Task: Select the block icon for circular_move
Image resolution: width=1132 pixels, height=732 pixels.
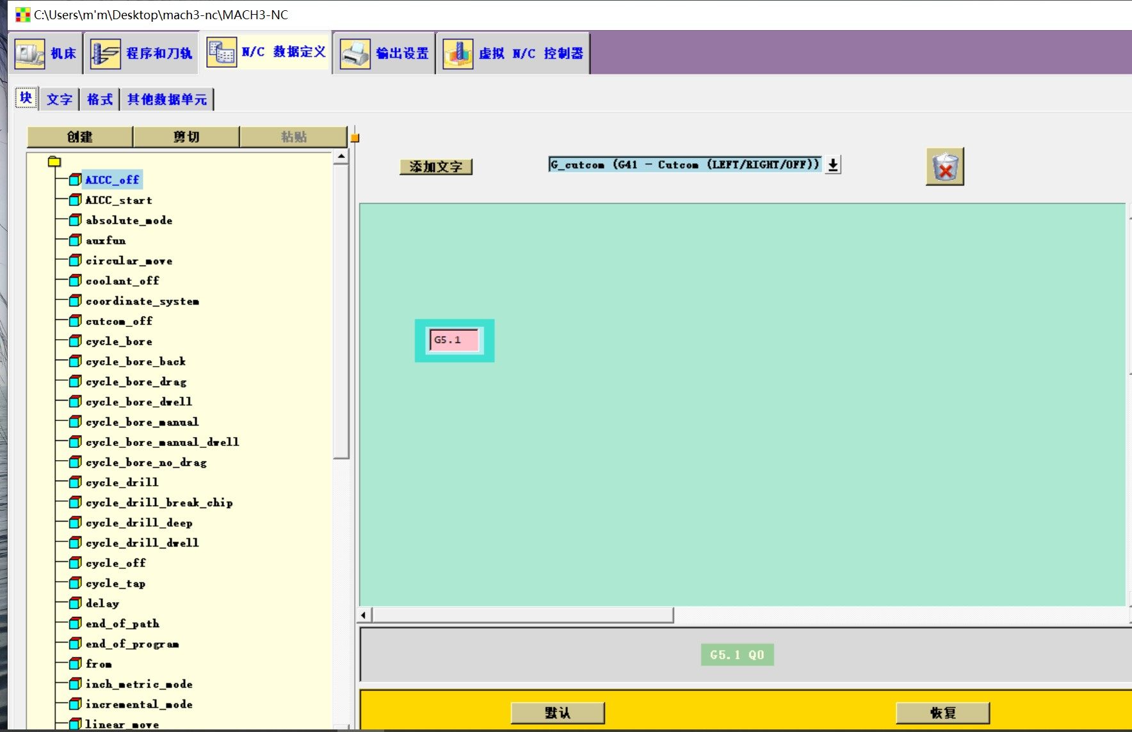Action: pyautogui.click(x=75, y=260)
